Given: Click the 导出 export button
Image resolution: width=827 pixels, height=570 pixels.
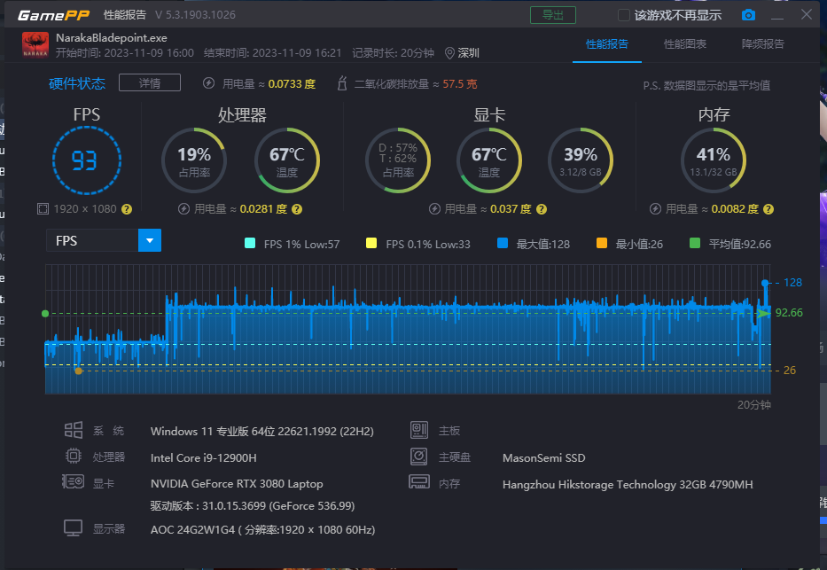Looking at the screenshot, I should click(553, 15).
